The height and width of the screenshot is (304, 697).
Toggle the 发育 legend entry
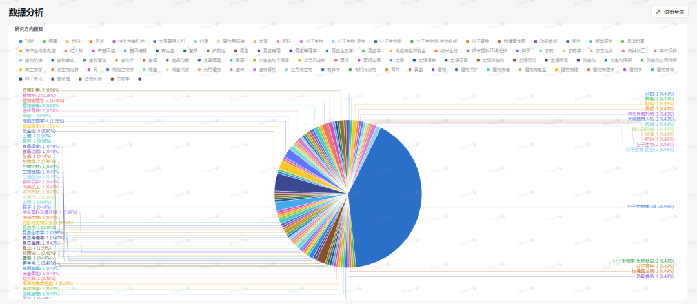tap(261, 41)
